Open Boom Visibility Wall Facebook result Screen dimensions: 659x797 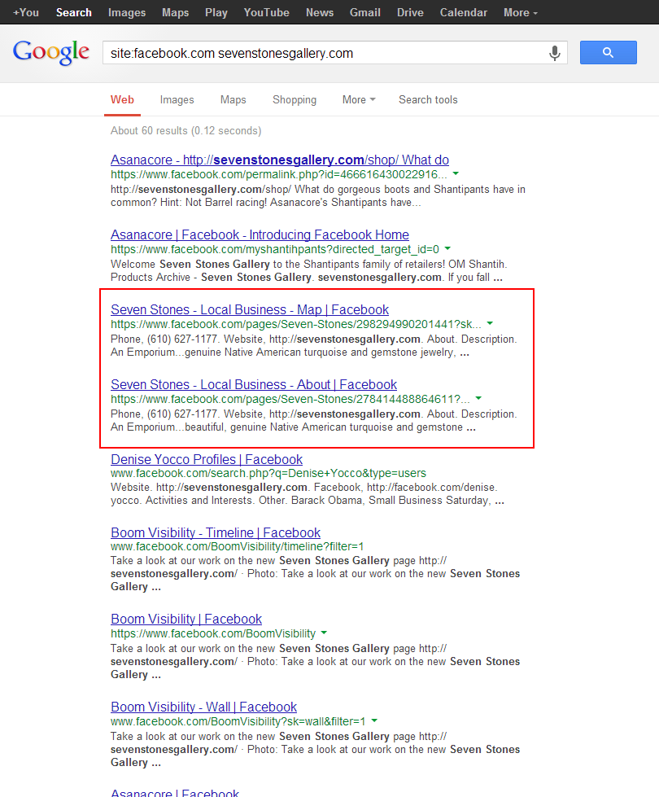203,707
